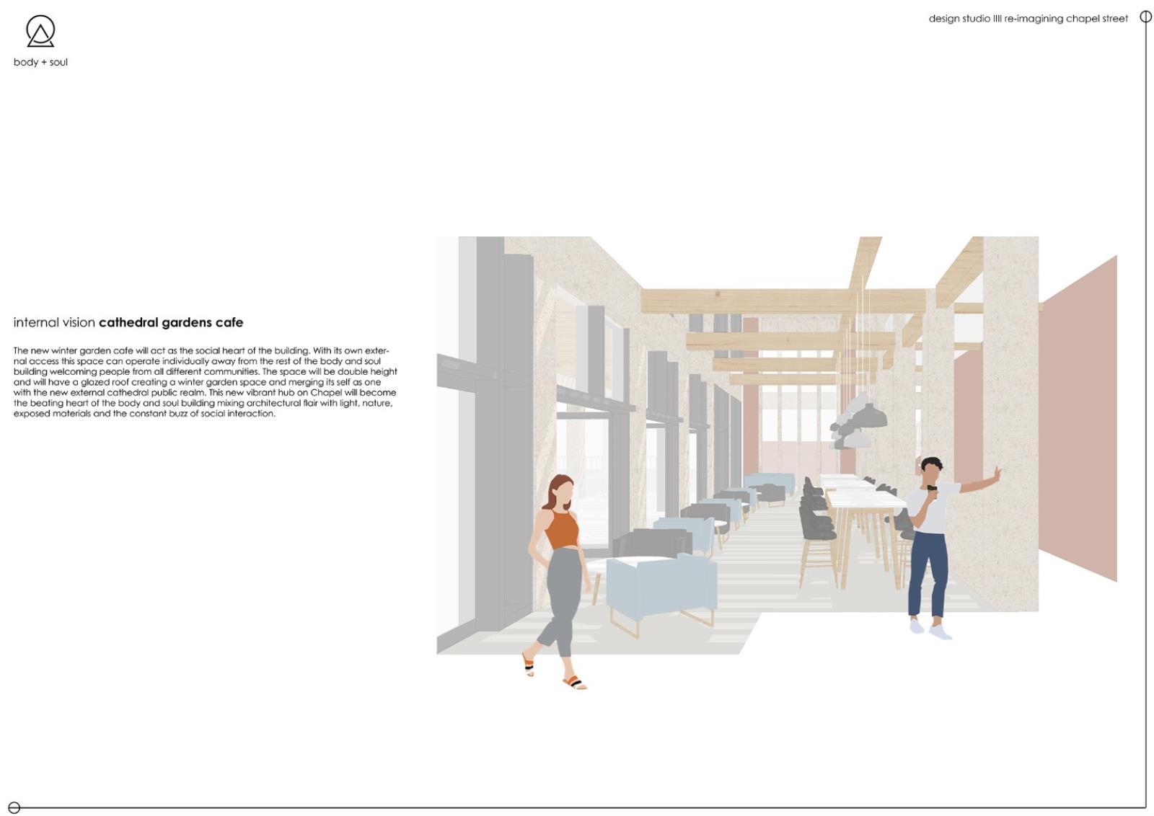Click the "internal vision" heading text
This screenshot has width=1154, height=816.
pyautogui.click(x=55, y=322)
